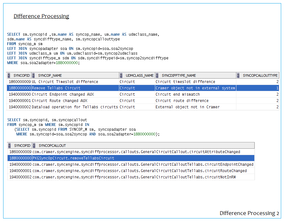This screenshot has width=284, height=221.
Task: Select the Circuit Endpoint changed AUX cell
Action: (63, 94)
